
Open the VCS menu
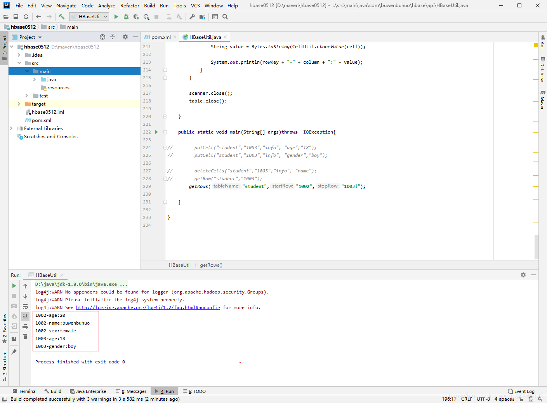195,5
